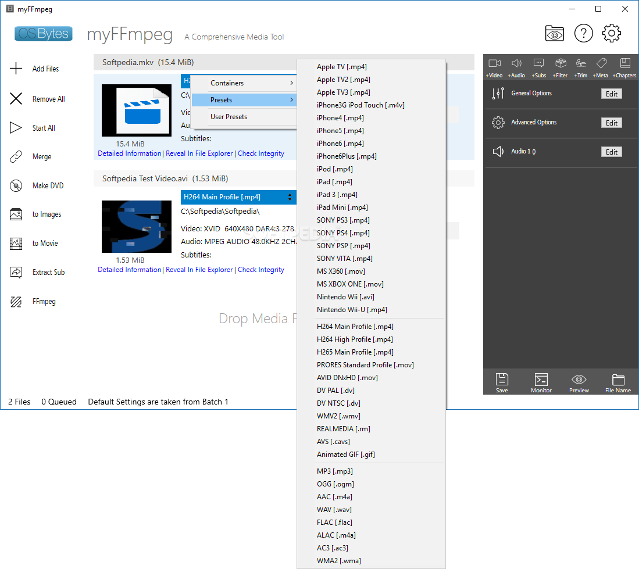Click the Remove All X icon
Viewport: 639px width, 569px height.
pyautogui.click(x=16, y=99)
